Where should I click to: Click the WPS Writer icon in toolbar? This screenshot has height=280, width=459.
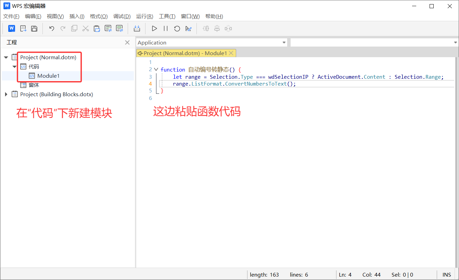12,28
